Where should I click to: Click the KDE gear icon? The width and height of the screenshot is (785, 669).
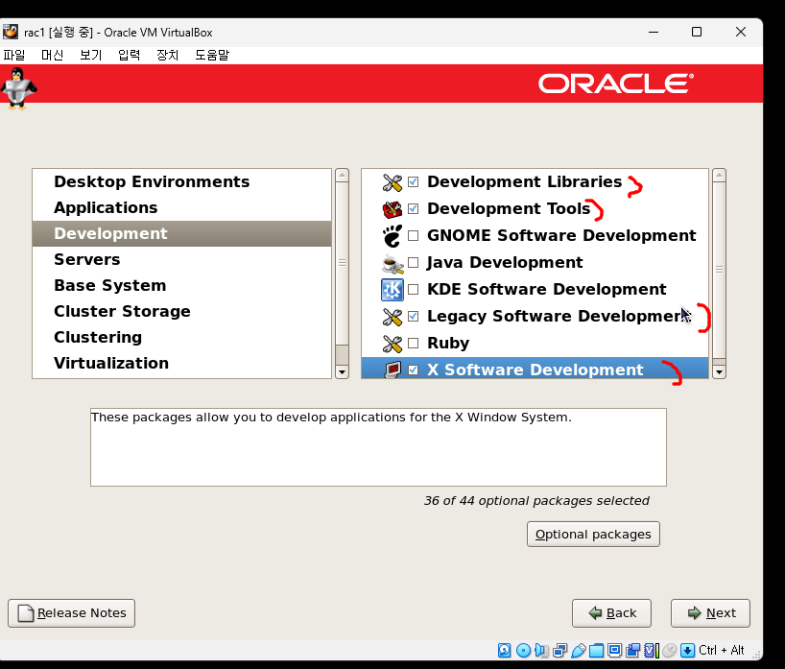pyautogui.click(x=392, y=290)
